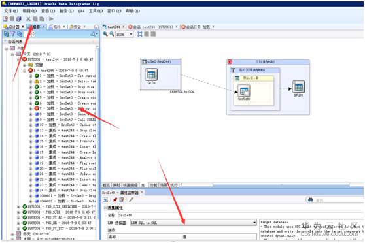Select step 9 SrcSet0 Call SQLLDR row
The image size is (365, 243).
pyautogui.click(x=65, y=120)
